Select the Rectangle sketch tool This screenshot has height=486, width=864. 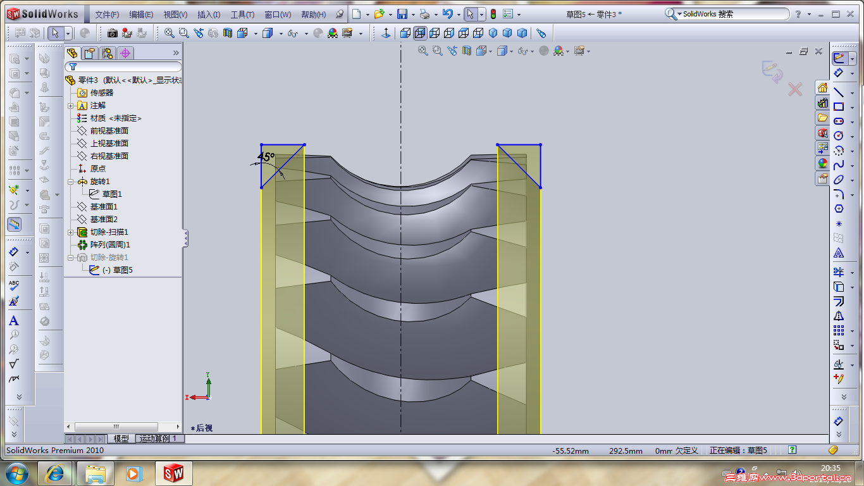click(839, 107)
